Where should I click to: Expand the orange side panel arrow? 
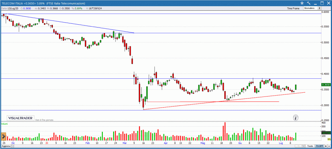click(3, 136)
